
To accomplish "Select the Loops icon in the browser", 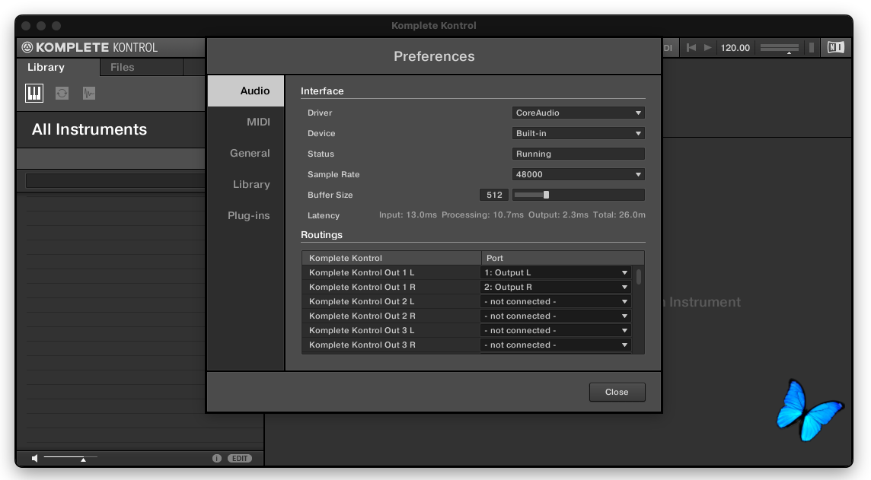I will 62,94.
